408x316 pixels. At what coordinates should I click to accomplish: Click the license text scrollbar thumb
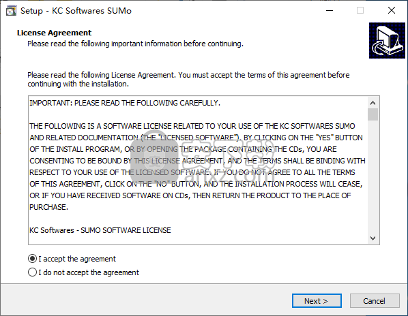(x=373, y=114)
